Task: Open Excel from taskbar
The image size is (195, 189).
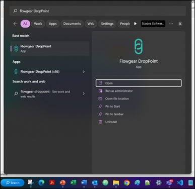Action: point(73,182)
